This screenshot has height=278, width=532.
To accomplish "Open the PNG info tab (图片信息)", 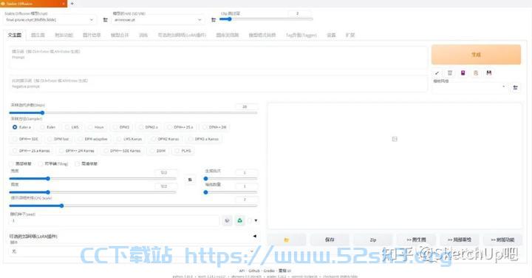I will click(92, 35).
